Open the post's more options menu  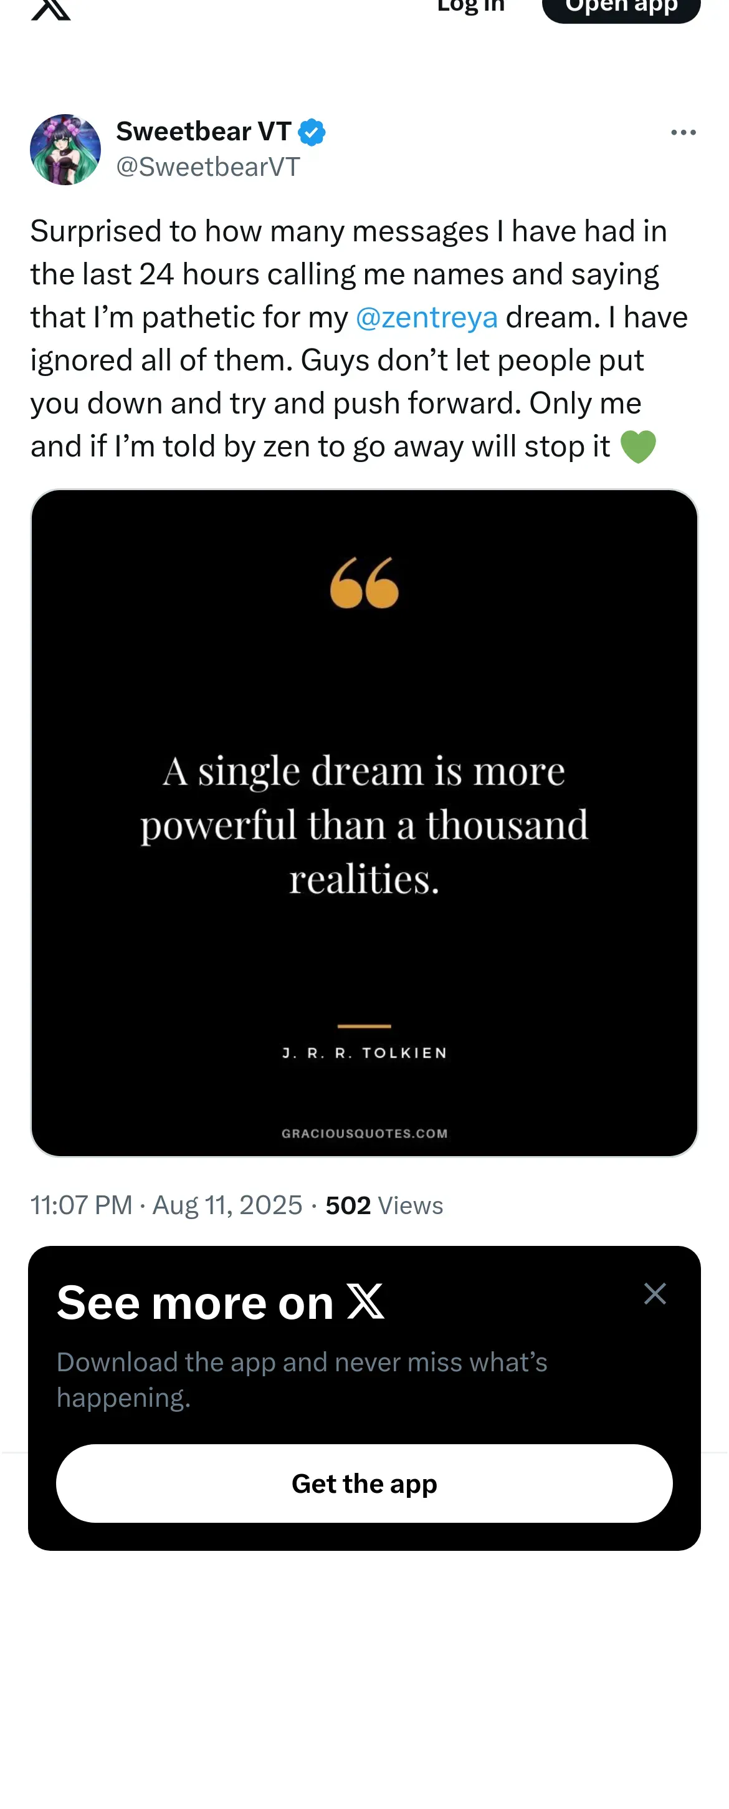tap(683, 133)
